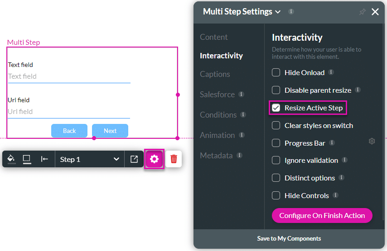Image resolution: width=387 pixels, height=251 pixels.
Task: Select the Interactivity tab
Action: click(x=222, y=56)
